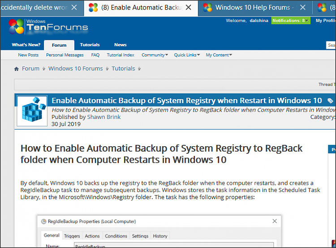Click the Name field showing RegIdleBackup

(174, 245)
